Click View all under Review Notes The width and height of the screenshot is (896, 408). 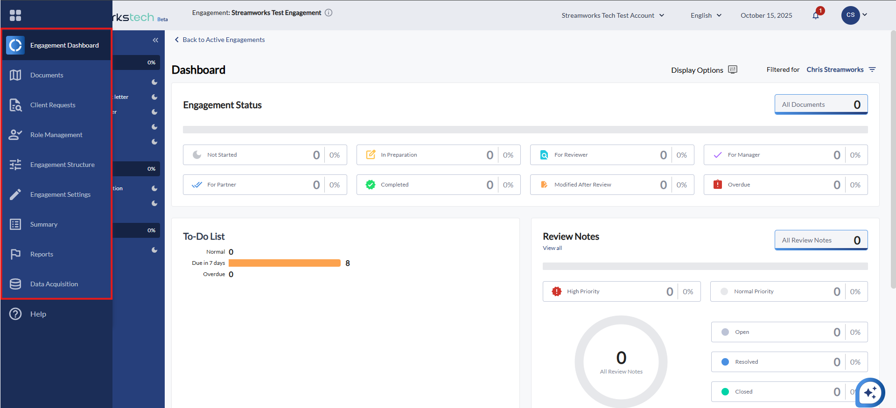552,248
